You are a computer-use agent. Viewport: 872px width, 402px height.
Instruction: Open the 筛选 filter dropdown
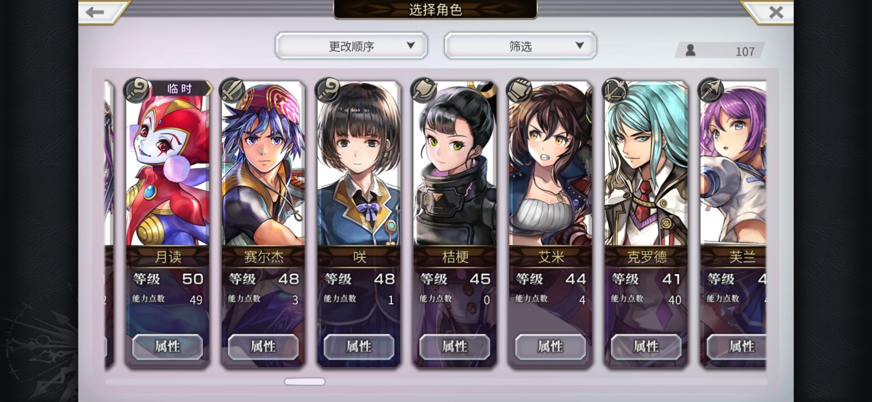521,46
